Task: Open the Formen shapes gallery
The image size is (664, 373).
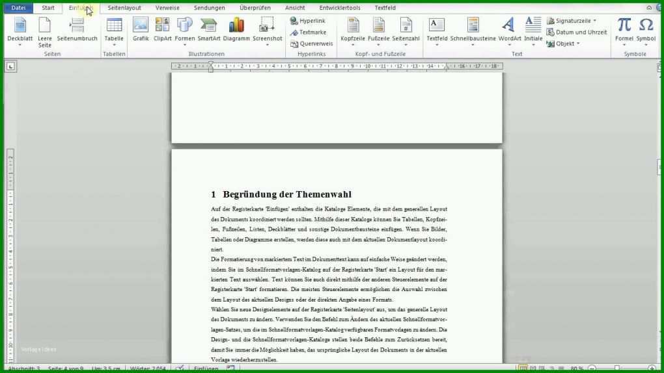Action: tap(185, 32)
